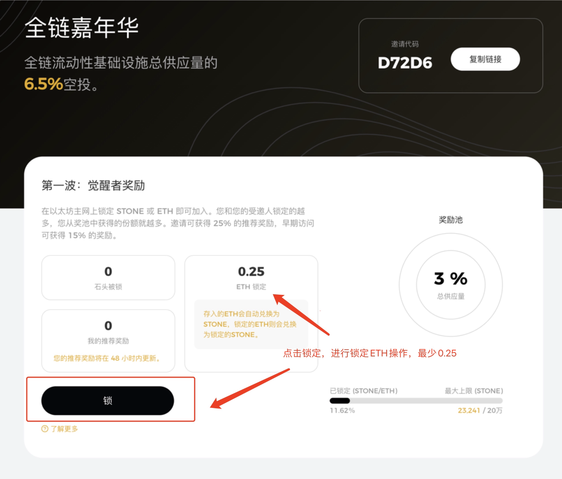Open the 了解更多 learn more link
The image size is (562, 479).
pyautogui.click(x=64, y=429)
